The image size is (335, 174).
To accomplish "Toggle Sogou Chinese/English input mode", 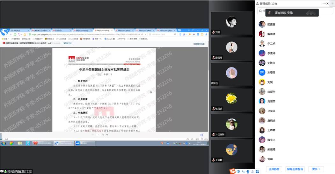I will 239,171.
